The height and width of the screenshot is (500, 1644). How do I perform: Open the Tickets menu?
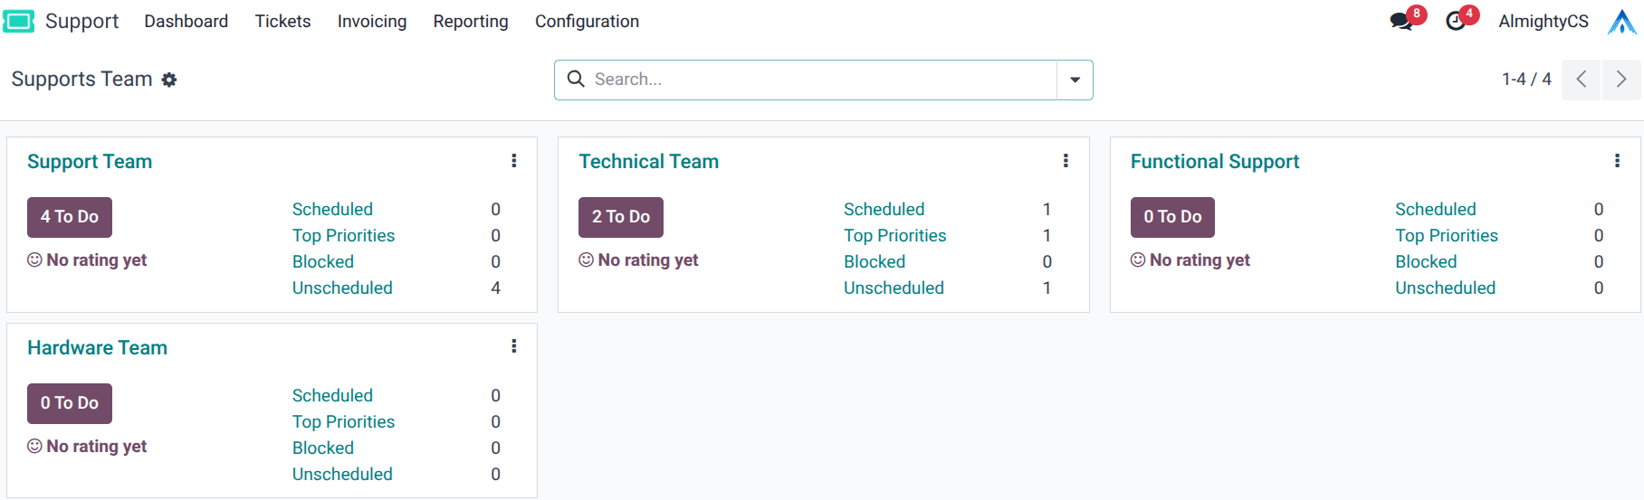pos(282,21)
